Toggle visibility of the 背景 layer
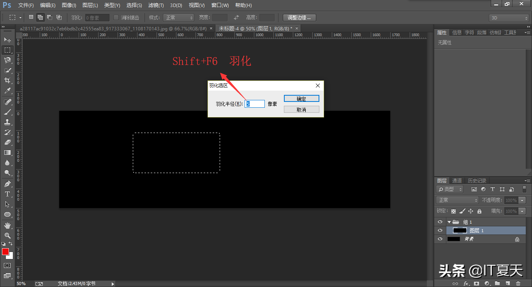The image size is (532, 287). point(440,239)
